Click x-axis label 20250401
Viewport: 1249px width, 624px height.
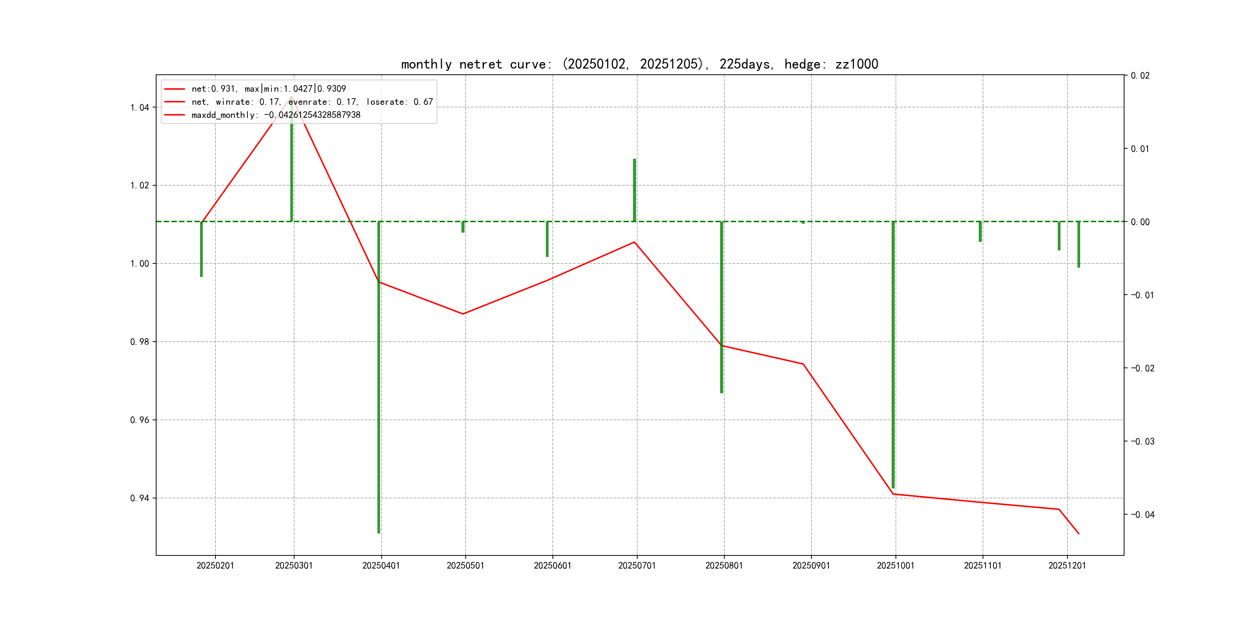381,565
